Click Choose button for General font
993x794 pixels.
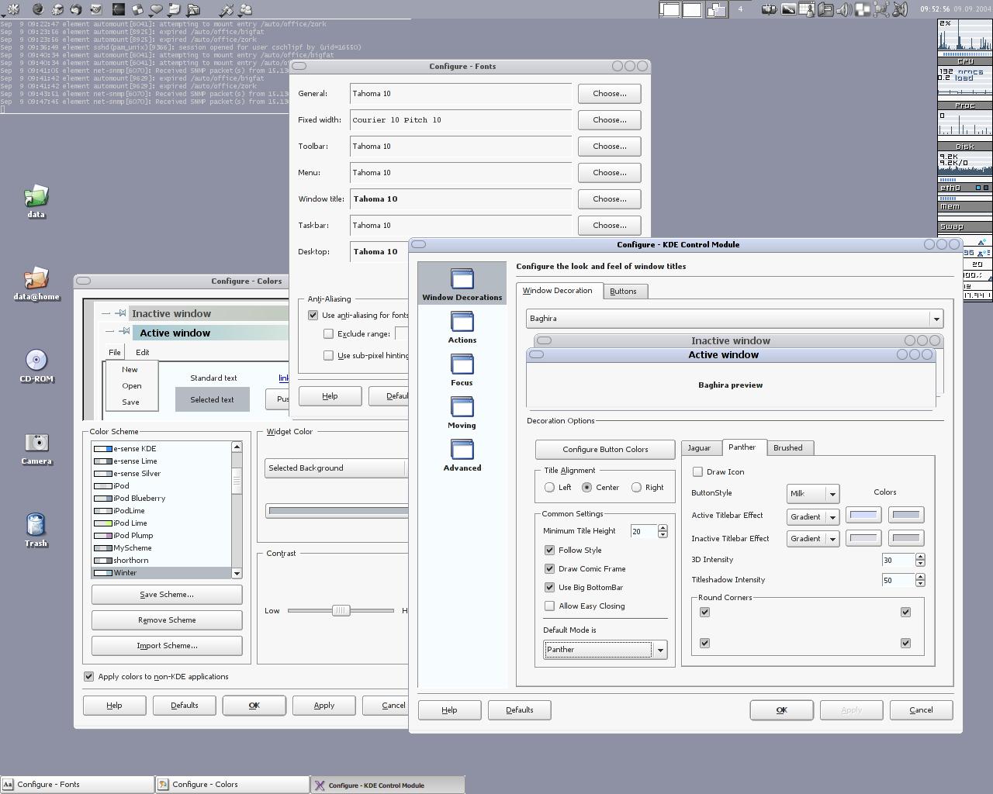click(x=609, y=94)
